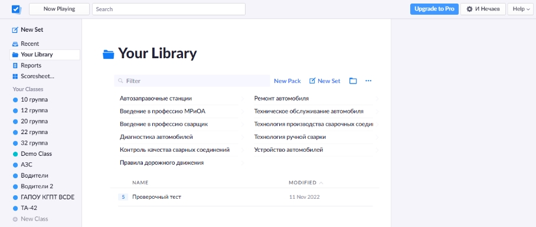
Task: Click the teal dot of Demo Class
Action: point(15,154)
